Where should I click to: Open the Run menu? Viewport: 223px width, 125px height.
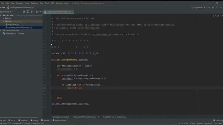[41, 3]
